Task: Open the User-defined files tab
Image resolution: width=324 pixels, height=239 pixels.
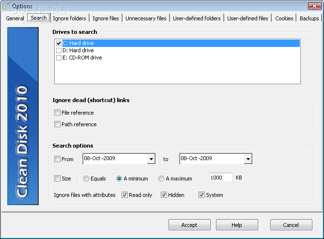Action: (x=247, y=18)
